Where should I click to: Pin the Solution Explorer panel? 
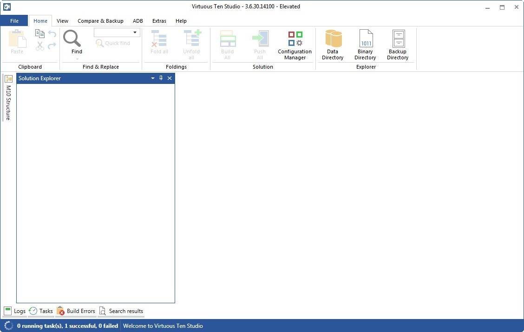click(161, 78)
